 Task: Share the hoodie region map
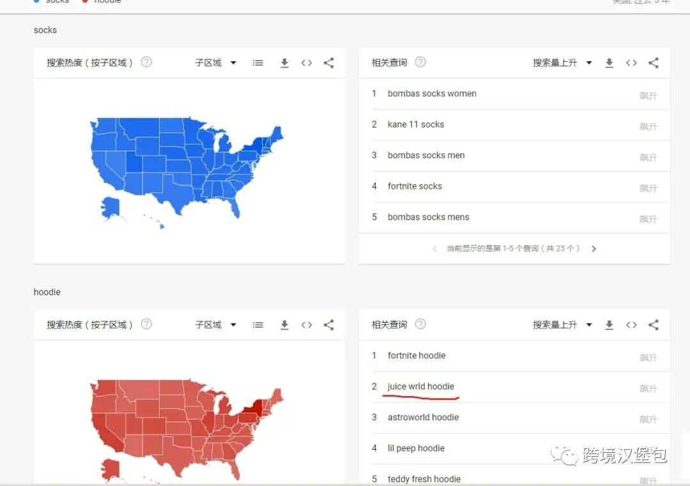(328, 325)
